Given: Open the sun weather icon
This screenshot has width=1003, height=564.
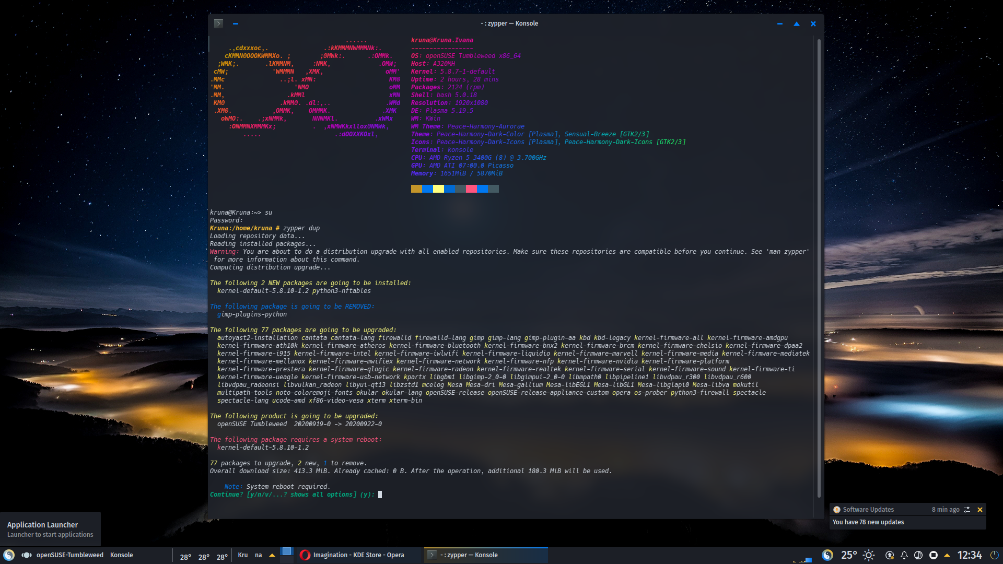Looking at the screenshot, I should (869, 555).
